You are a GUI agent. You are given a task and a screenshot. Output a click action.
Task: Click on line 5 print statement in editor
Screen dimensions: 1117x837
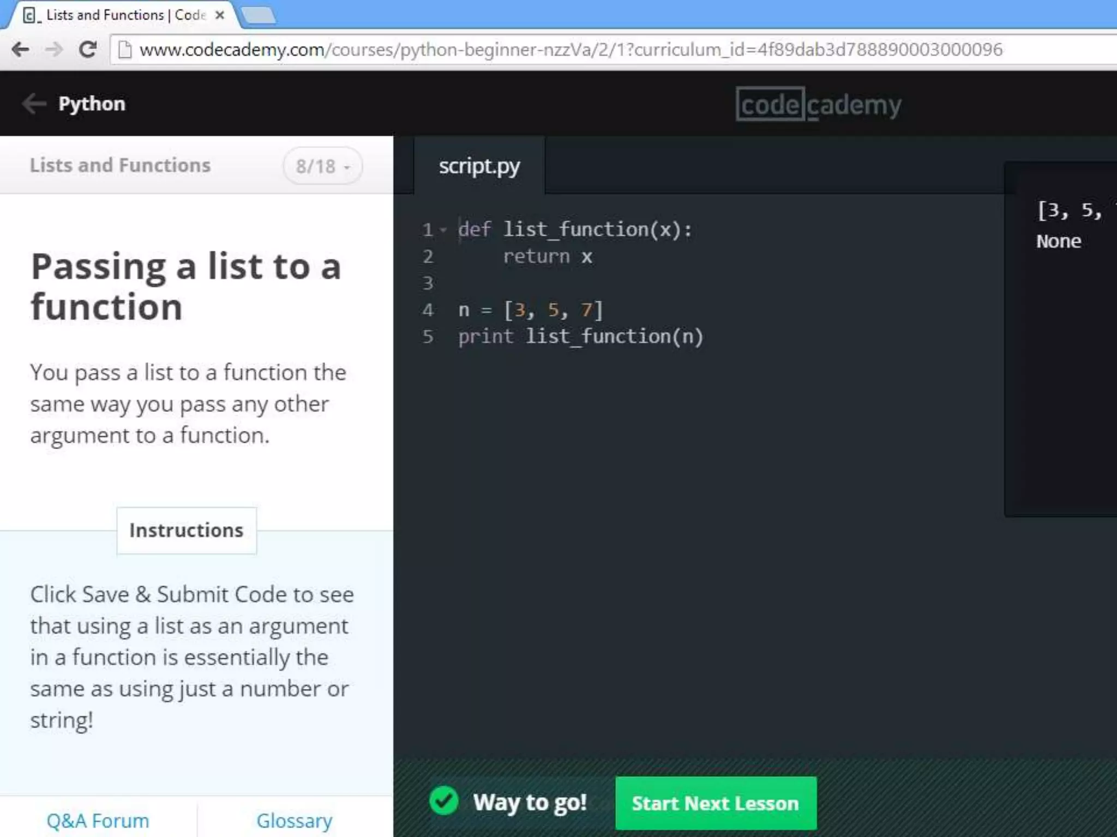click(580, 337)
